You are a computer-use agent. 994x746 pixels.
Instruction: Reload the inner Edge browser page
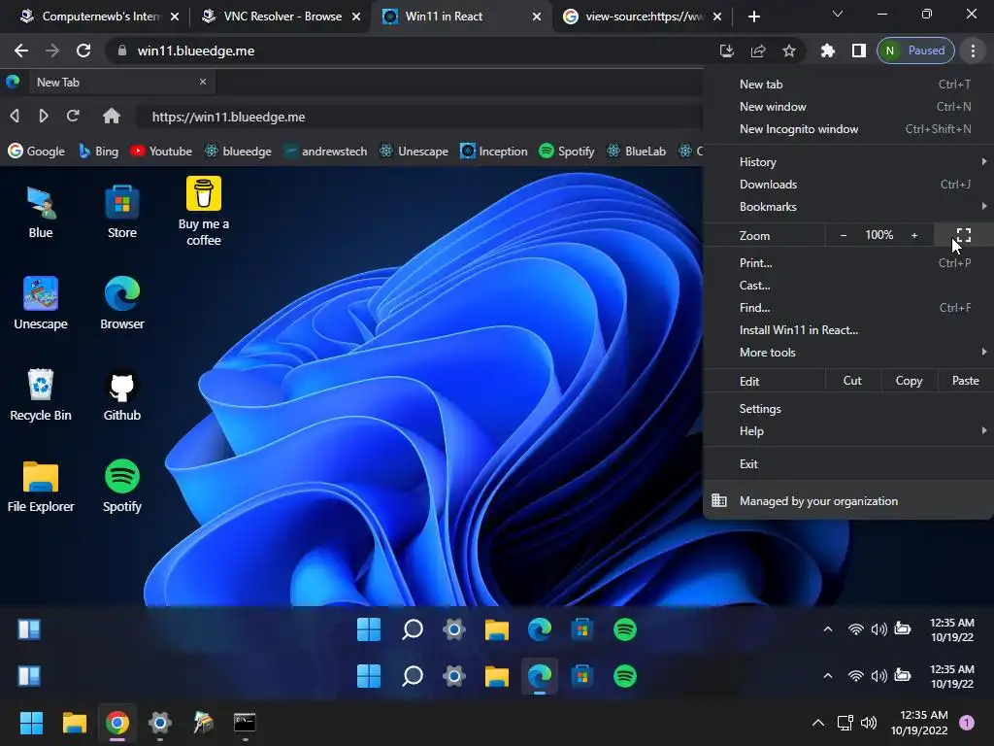pos(73,117)
